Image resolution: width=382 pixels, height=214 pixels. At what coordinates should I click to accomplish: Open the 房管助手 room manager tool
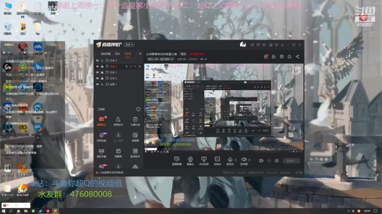click(x=118, y=121)
